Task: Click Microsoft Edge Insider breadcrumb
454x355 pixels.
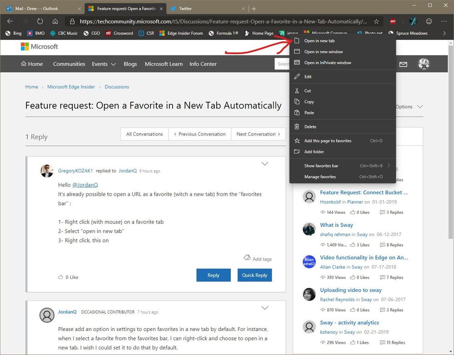Action: pos(71,87)
